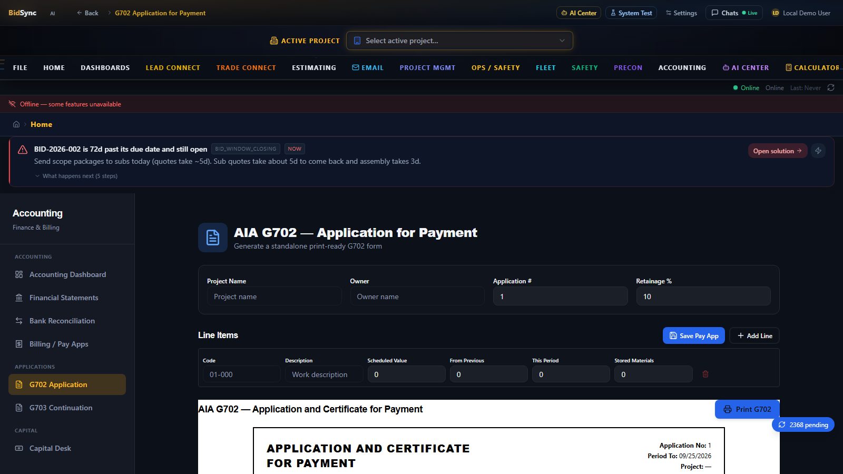This screenshot has height=474, width=843.
Task: Click the Save Pay App button
Action: (x=693, y=335)
